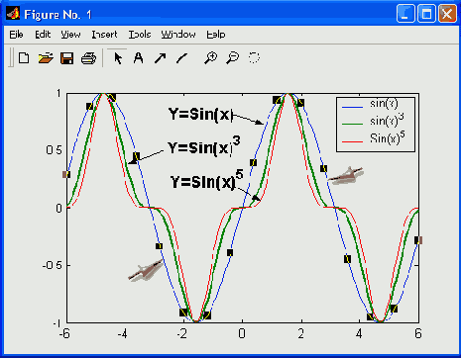This screenshot has height=358, width=461.
Task: Open a file with the folder icon
Action: pyautogui.click(x=46, y=58)
